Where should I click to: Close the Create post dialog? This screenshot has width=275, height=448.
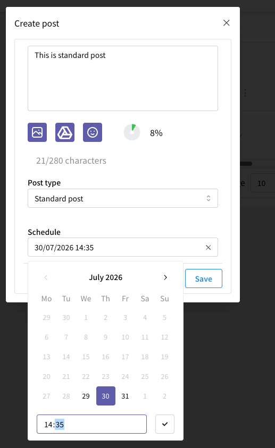(227, 23)
